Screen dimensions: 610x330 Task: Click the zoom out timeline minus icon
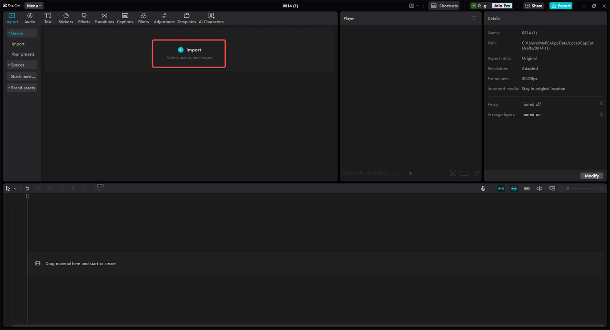(561, 189)
